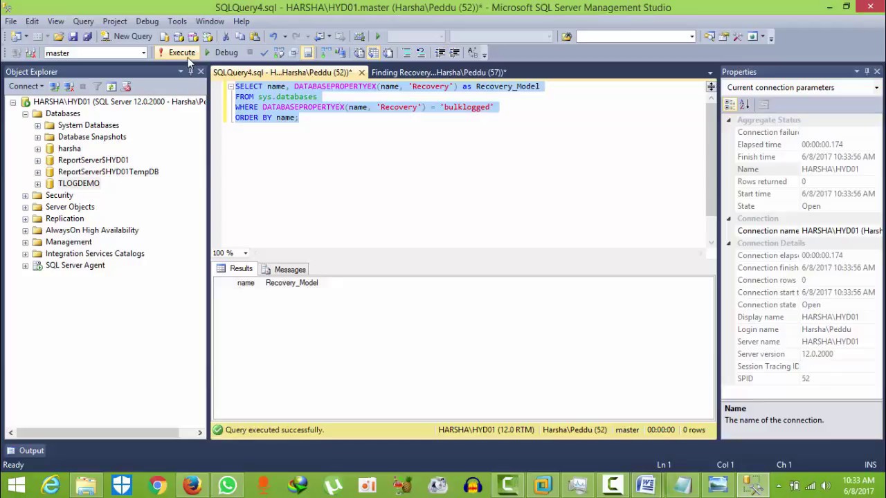Click Object Explorer horizontal scrollbar right arrow

(x=200, y=433)
